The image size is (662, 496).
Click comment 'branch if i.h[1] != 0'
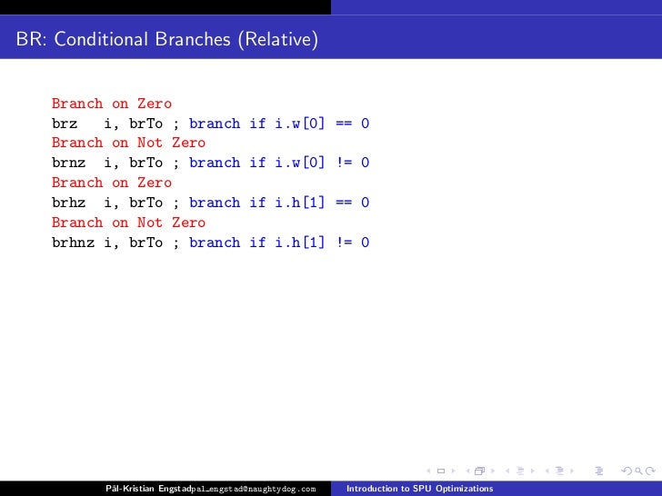[x=279, y=243]
